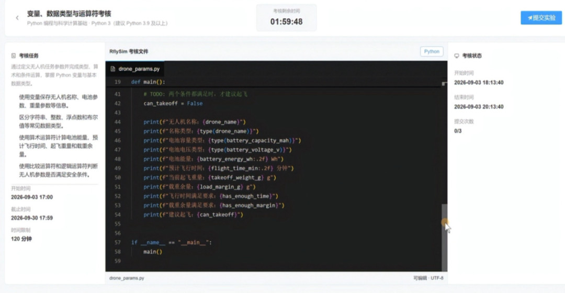The image size is (565, 293).
Task: Click the minimap marker at scrollbar top
Action: pos(444,84)
